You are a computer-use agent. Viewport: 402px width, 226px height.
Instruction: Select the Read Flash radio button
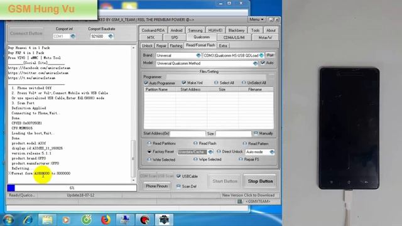(195, 143)
